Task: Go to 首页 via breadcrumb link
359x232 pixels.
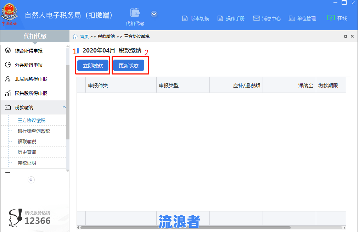Action: pyautogui.click(x=84, y=37)
